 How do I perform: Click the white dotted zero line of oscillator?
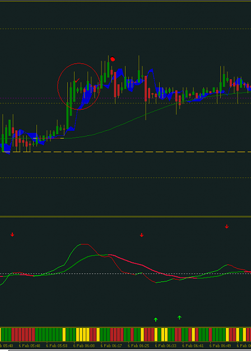(x=125, y=273)
